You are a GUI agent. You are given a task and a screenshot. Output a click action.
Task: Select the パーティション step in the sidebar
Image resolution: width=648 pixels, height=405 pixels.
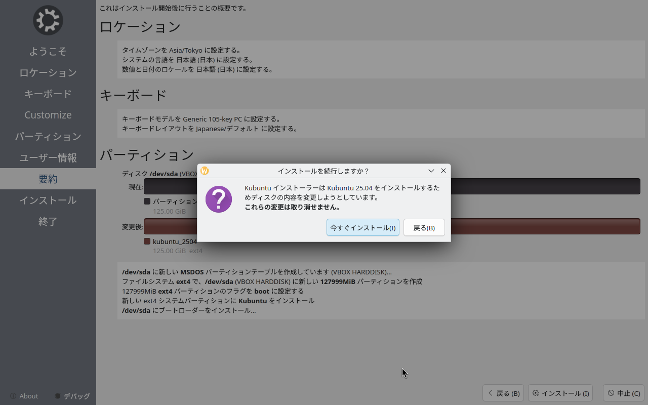[x=48, y=136]
